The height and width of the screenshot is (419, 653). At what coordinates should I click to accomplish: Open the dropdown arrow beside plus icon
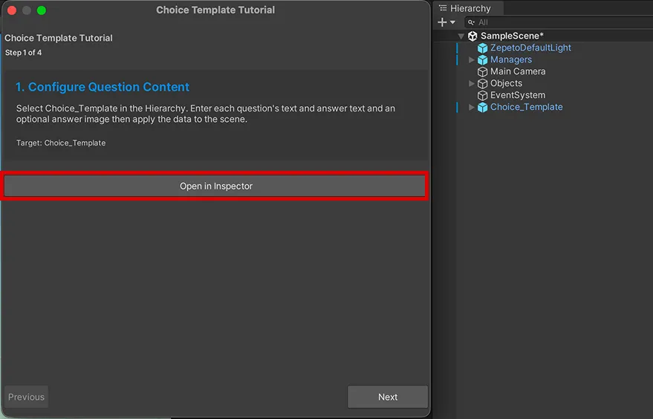452,22
